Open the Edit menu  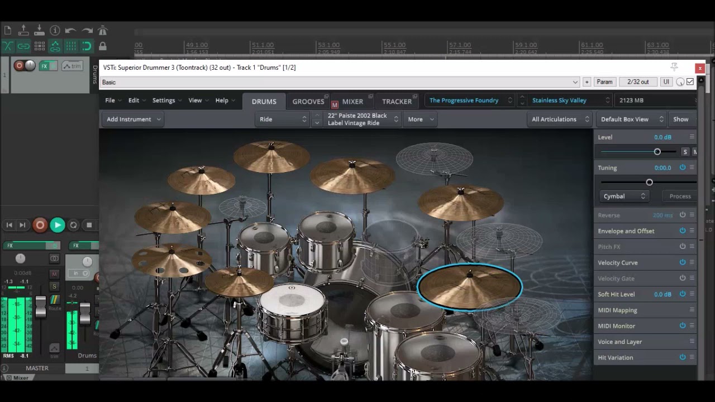pyautogui.click(x=136, y=100)
